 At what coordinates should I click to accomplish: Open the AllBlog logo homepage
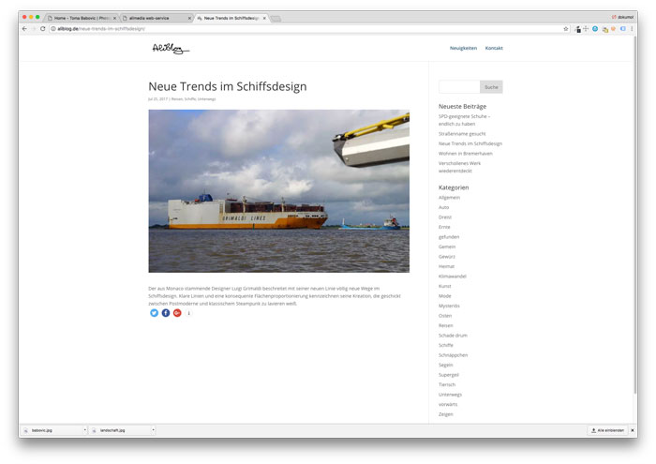[x=171, y=49]
